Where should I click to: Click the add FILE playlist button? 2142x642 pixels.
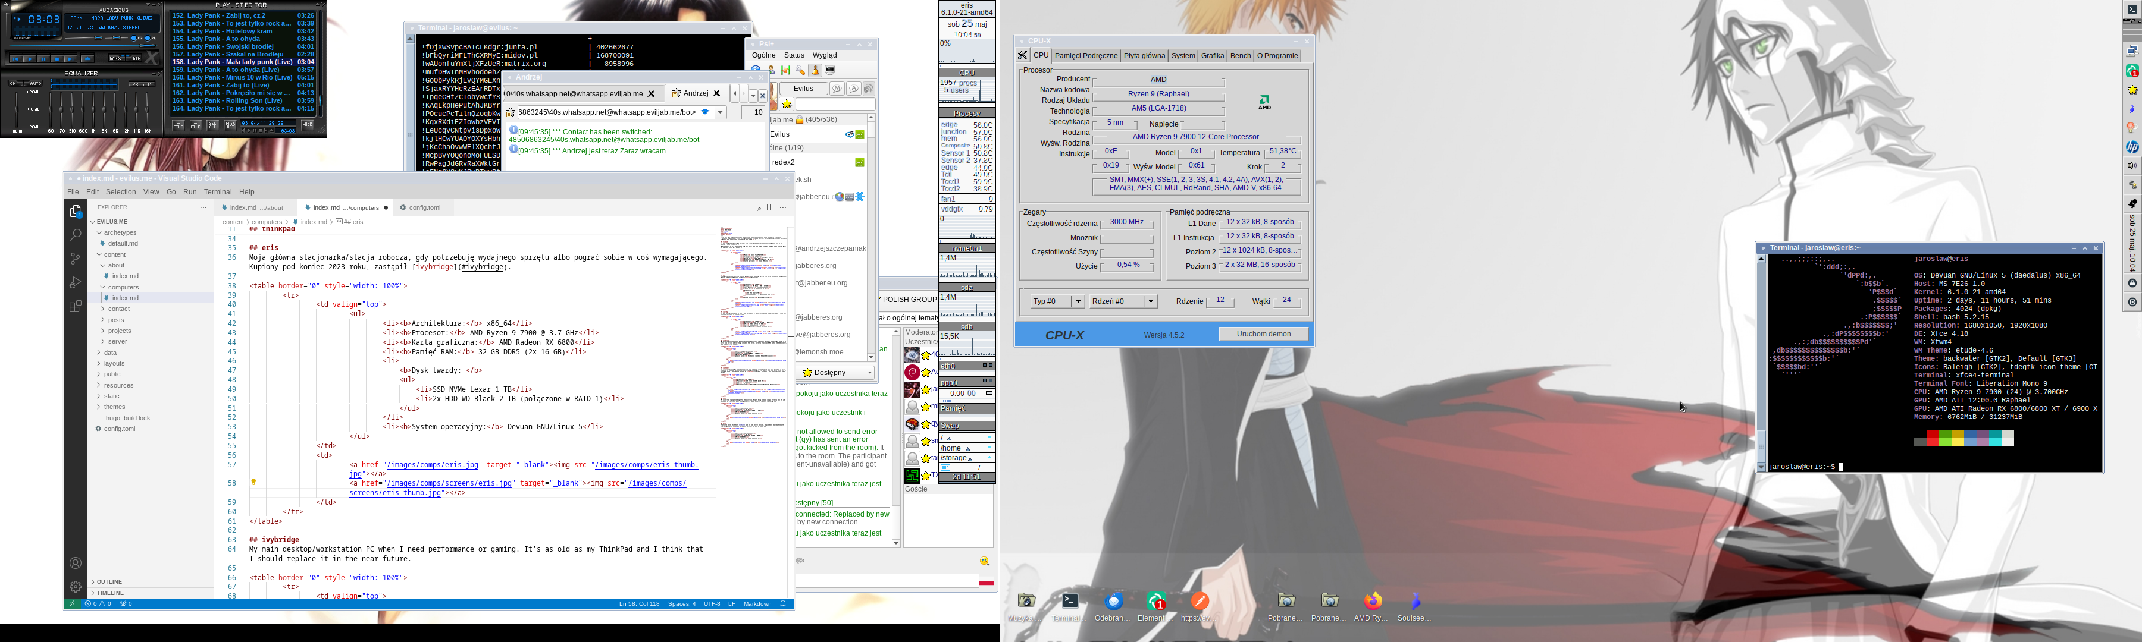point(178,125)
